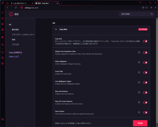Send feedback for Daily wallpapers
The height and width of the screenshot is (127, 158).
[x=139, y=62]
